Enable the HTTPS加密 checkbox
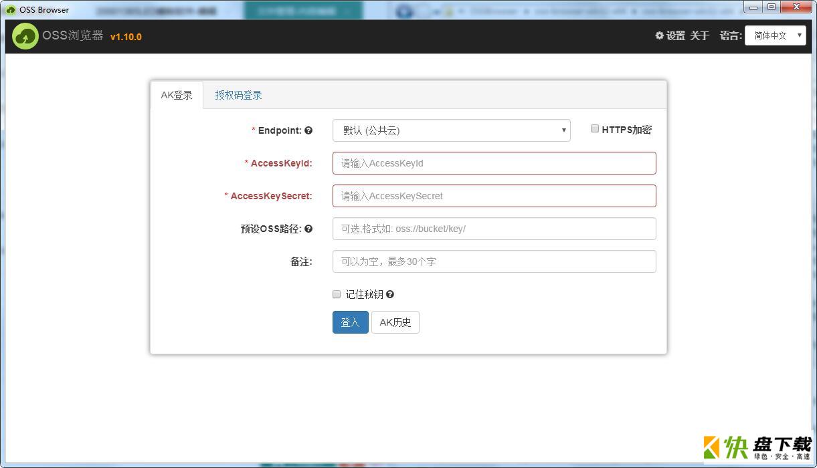The image size is (817, 468). pos(594,129)
